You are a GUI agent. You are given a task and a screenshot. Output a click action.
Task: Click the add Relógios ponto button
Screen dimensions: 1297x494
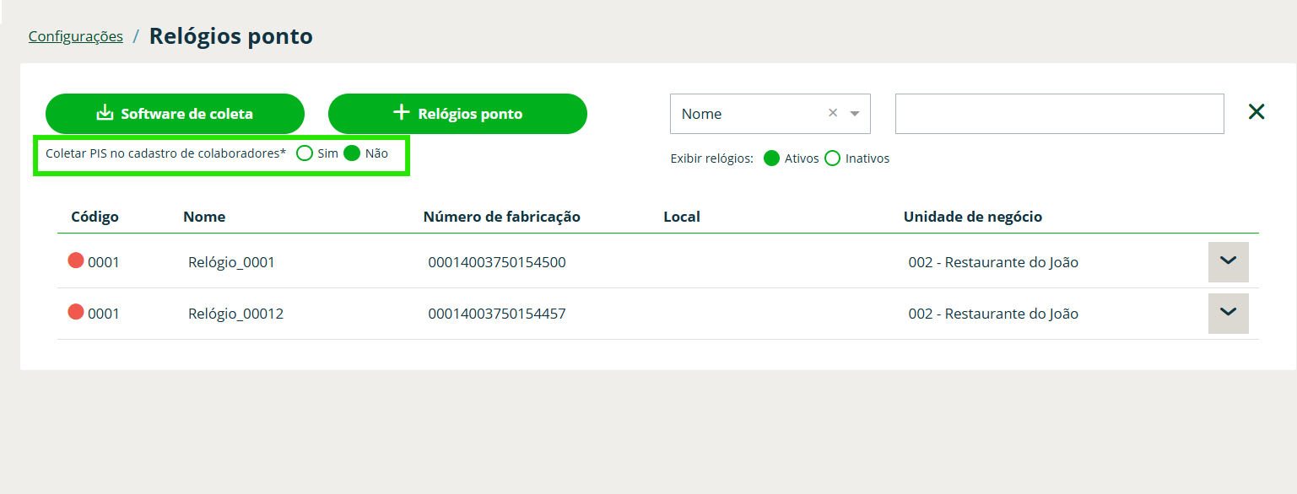tap(457, 114)
